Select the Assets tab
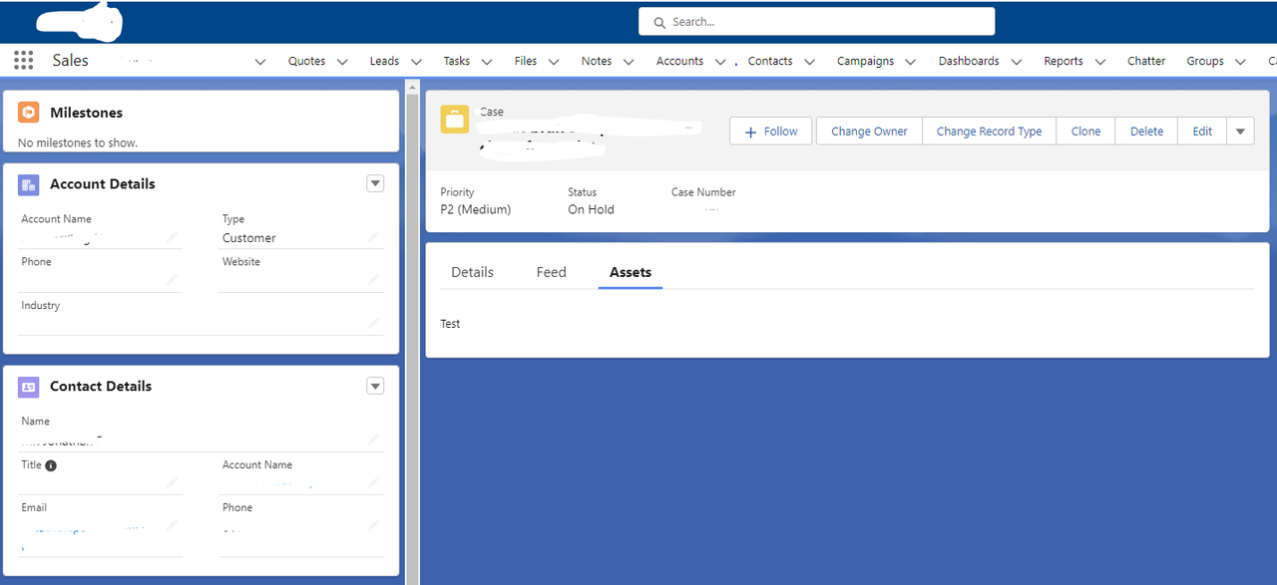This screenshot has width=1277, height=585. (631, 272)
